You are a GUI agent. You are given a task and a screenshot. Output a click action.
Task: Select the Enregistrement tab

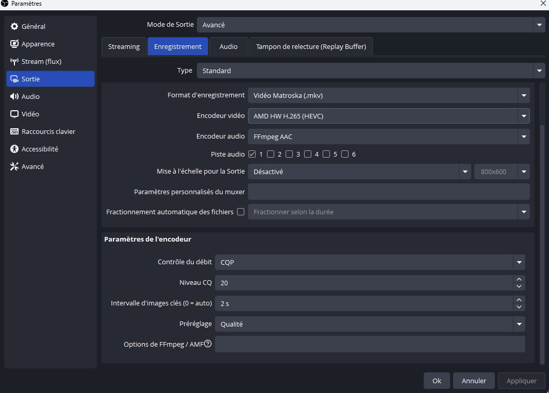(178, 46)
